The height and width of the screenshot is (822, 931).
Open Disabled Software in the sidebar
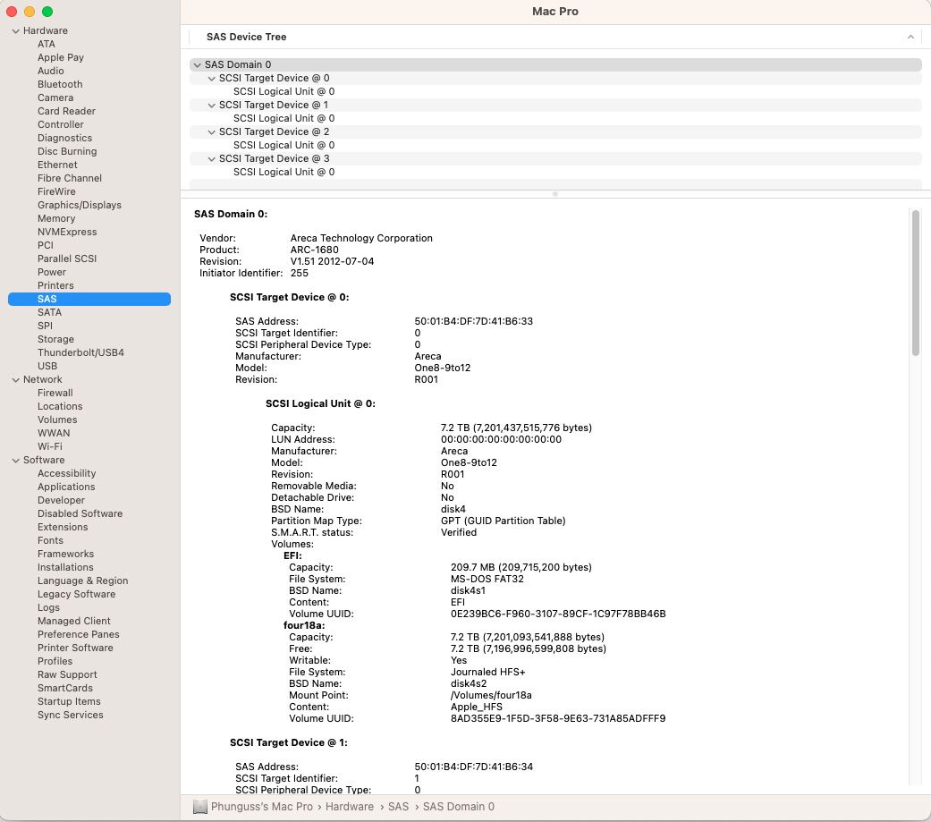tap(80, 513)
